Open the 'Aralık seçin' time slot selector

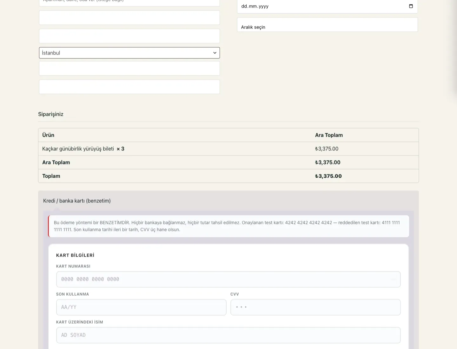coord(328,25)
